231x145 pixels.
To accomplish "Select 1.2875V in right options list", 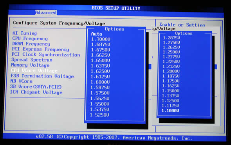I will click(171, 38).
